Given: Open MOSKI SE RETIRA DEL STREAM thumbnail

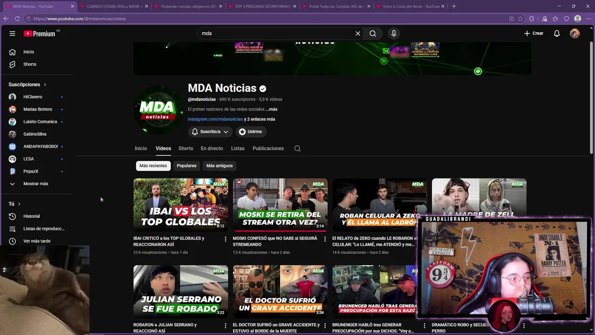Looking at the screenshot, I should (280, 205).
